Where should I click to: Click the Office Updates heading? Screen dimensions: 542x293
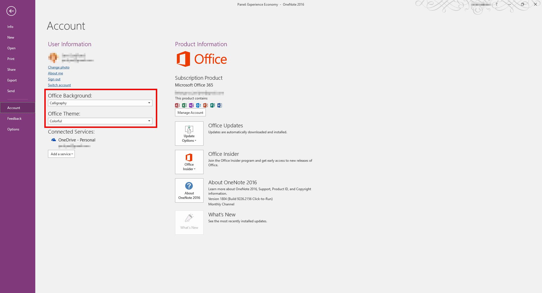click(226, 126)
